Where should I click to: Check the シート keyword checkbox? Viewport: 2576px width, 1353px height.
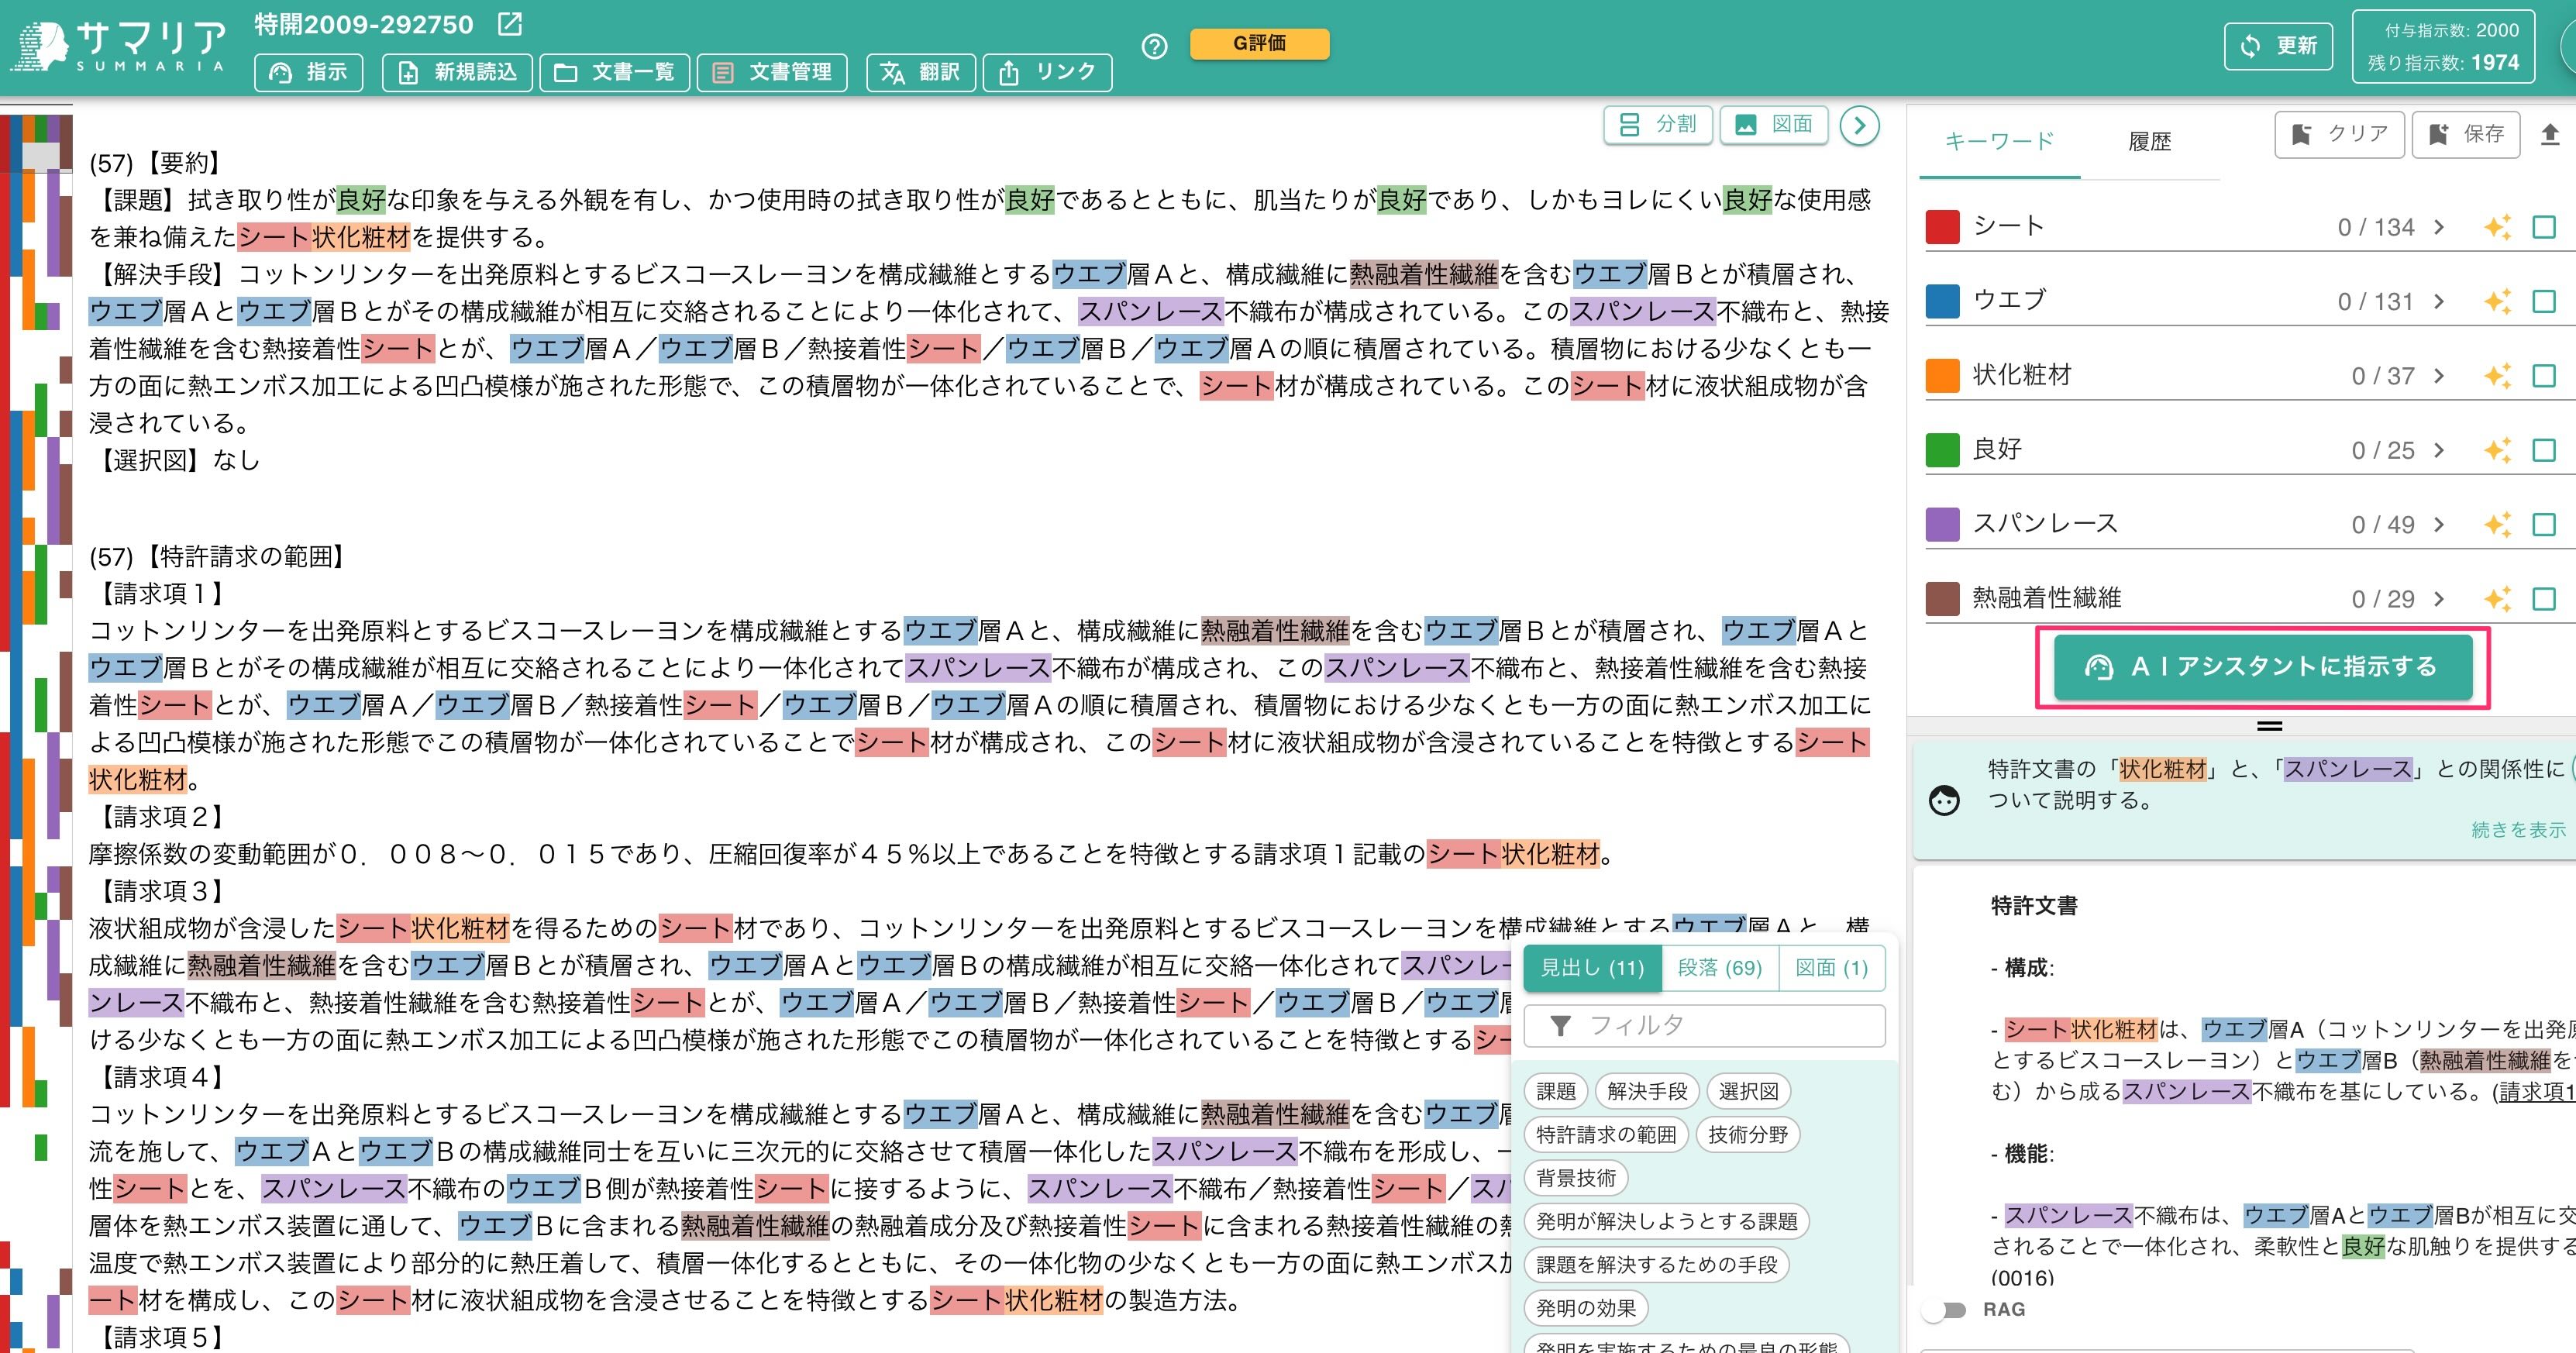point(2544,228)
